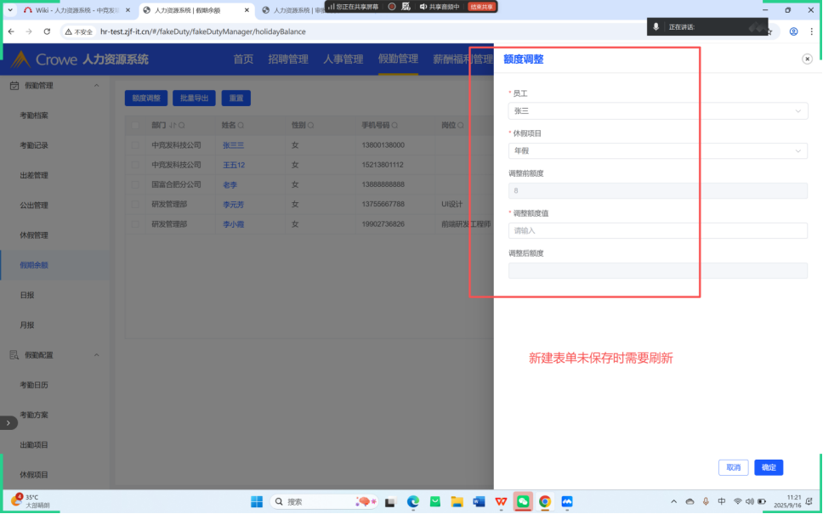Open 月报 in the sidebar
The height and width of the screenshot is (514, 823).
pos(27,325)
